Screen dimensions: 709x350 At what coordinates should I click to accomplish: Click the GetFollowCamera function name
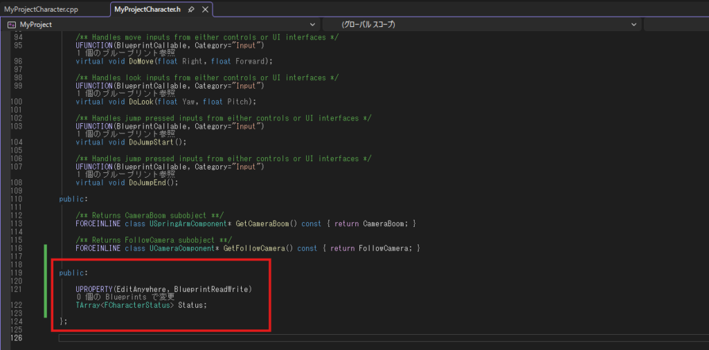pyautogui.click(x=258, y=248)
